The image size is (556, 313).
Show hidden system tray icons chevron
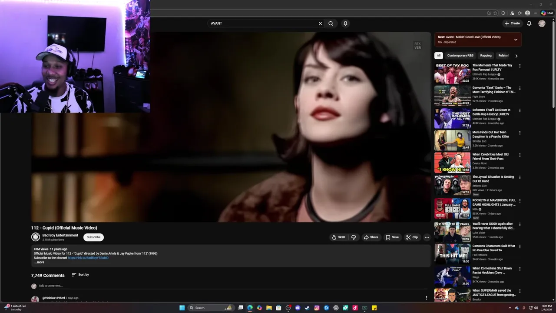[510, 308]
